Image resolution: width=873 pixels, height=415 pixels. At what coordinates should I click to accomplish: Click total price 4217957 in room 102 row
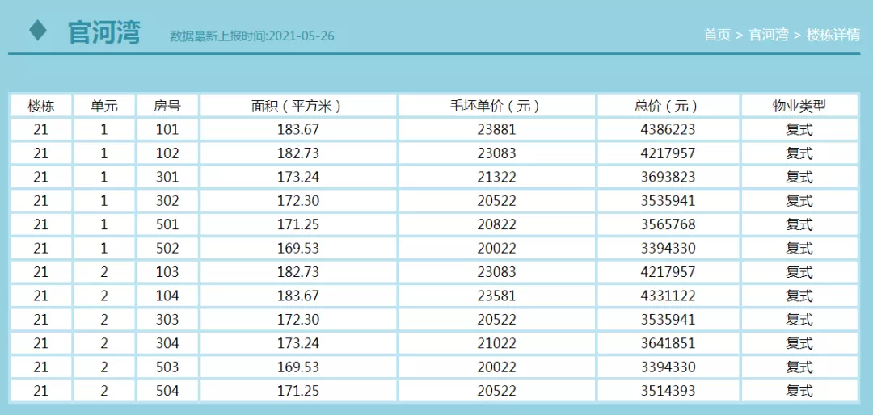click(x=668, y=153)
